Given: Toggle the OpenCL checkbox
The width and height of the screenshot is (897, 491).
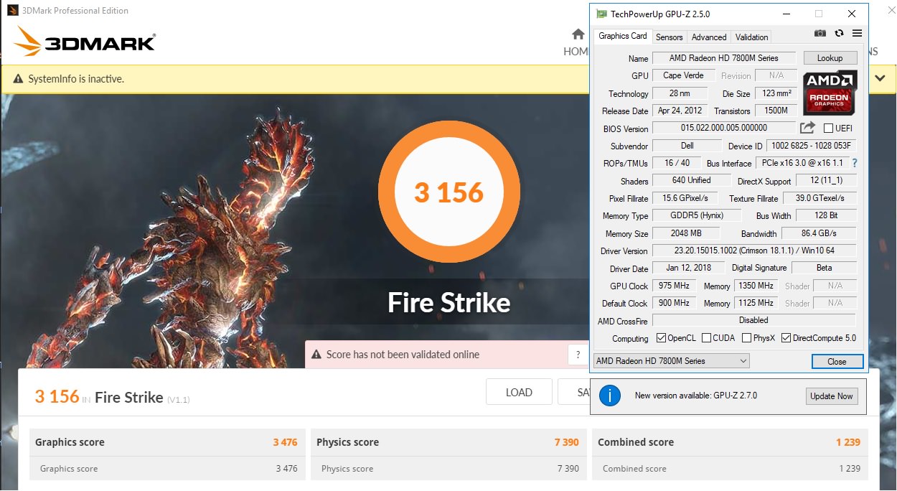Looking at the screenshot, I should click(x=662, y=338).
